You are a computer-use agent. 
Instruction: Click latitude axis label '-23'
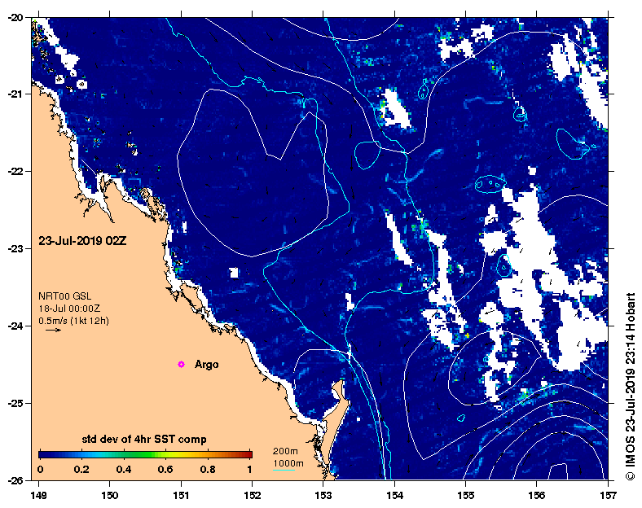point(15,248)
